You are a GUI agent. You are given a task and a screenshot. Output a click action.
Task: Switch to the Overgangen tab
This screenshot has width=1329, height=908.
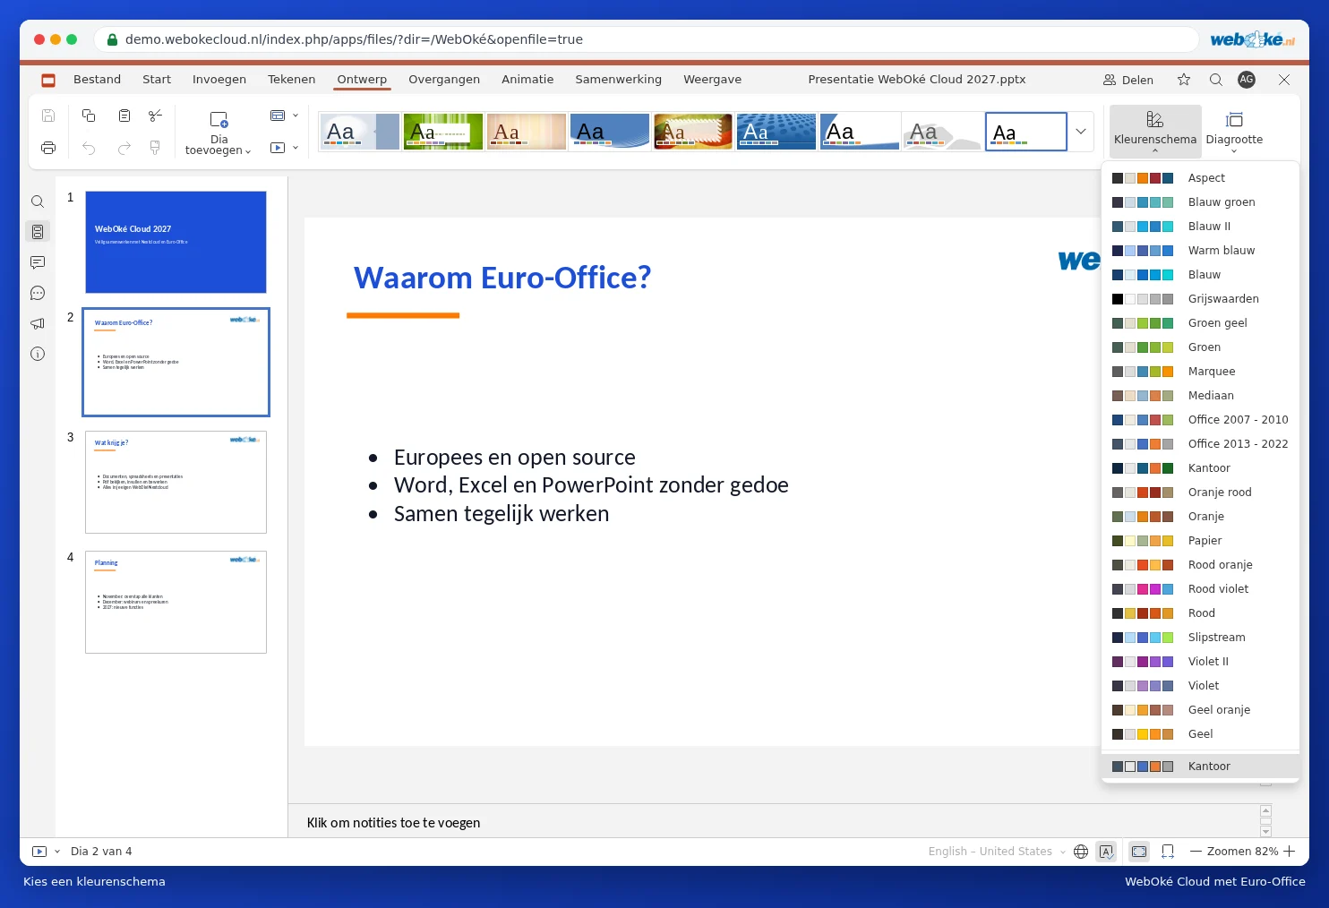tap(444, 80)
